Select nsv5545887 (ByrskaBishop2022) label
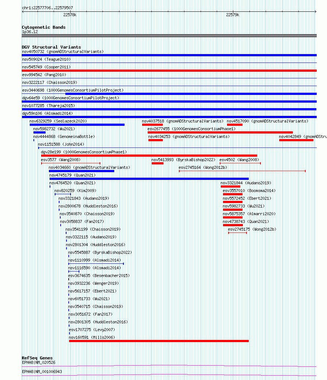Viewport: 327px width, 380px height. pyautogui.click(x=100, y=253)
